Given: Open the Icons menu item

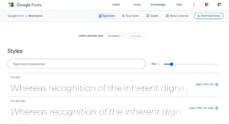Looking at the screenshot, I should point(137,5).
